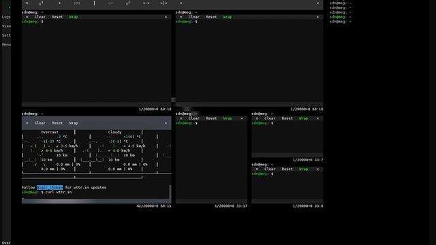Open the tiling manager hamburger menu in top toolbar

[27, 3]
